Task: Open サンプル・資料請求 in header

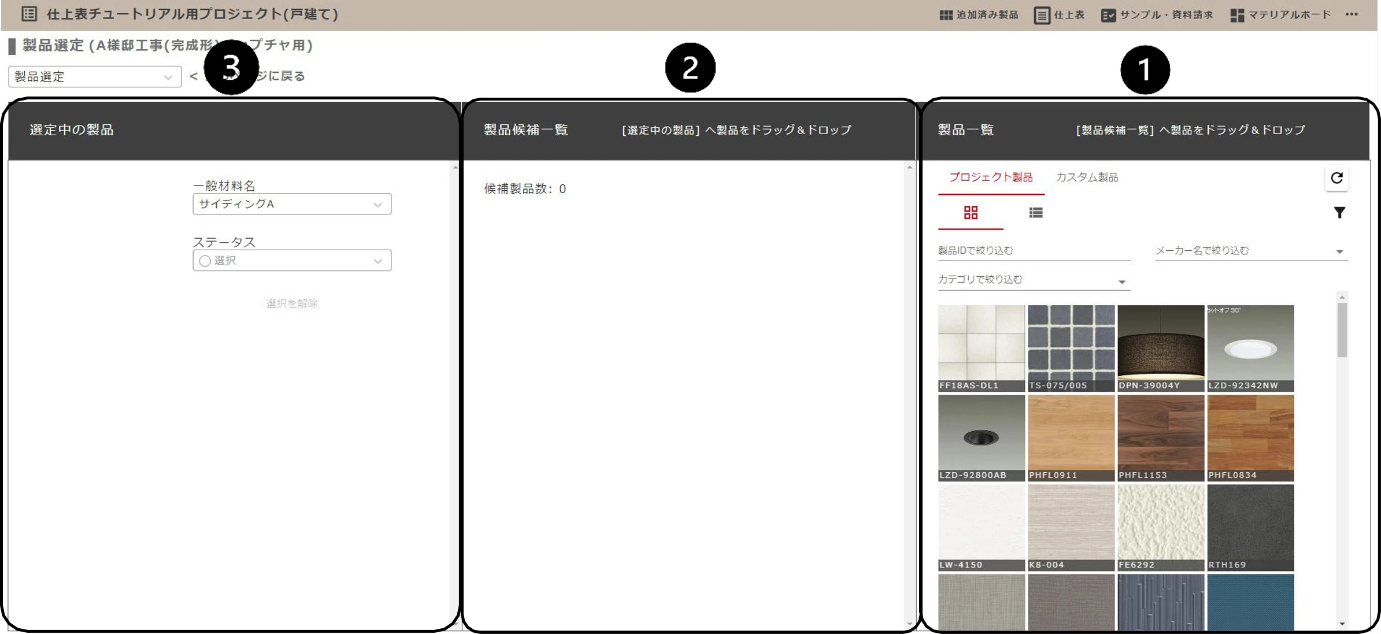Action: pyautogui.click(x=1157, y=15)
